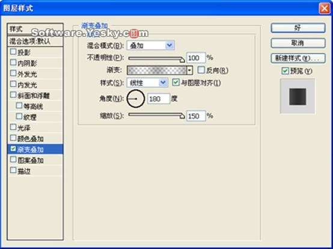
Task: Toggle the 预览 preview checkbox
Action: tap(285, 71)
